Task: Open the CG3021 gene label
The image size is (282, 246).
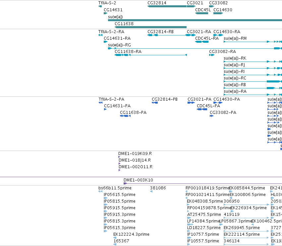Action: click(x=195, y=3)
